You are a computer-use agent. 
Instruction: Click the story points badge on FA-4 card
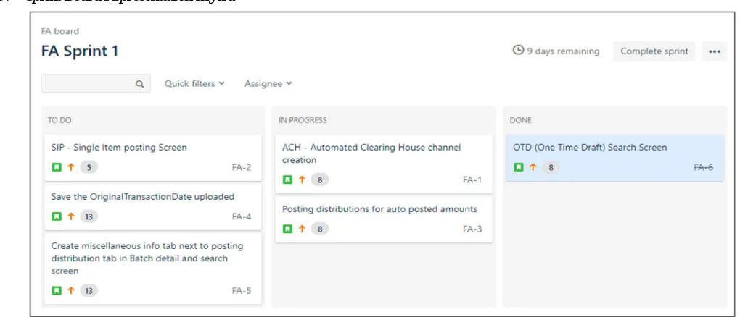click(89, 216)
